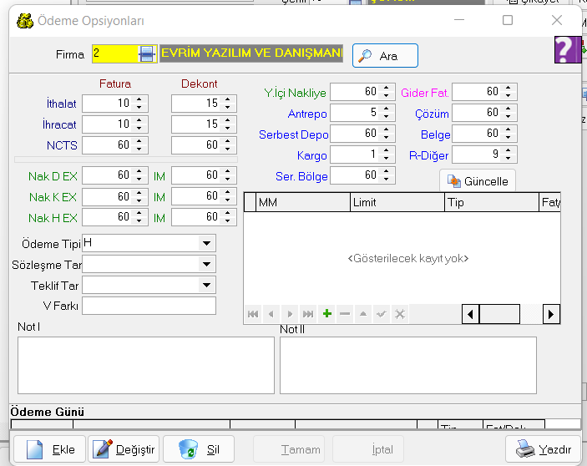Open the Teklif Tar date dropdown
This screenshot has width=587, height=466.
pyautogui.click(x=206, y=286)
